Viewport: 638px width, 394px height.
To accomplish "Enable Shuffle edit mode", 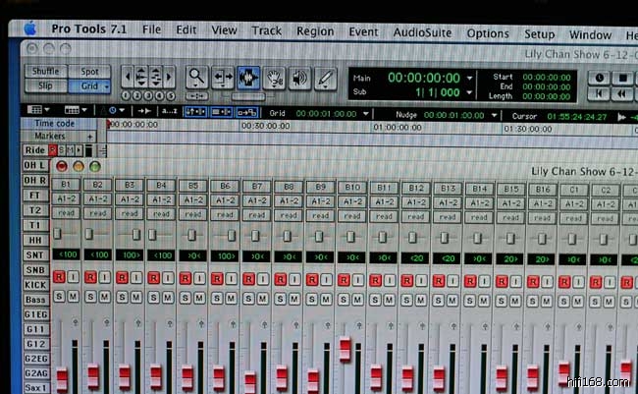I will coord(45,71).
